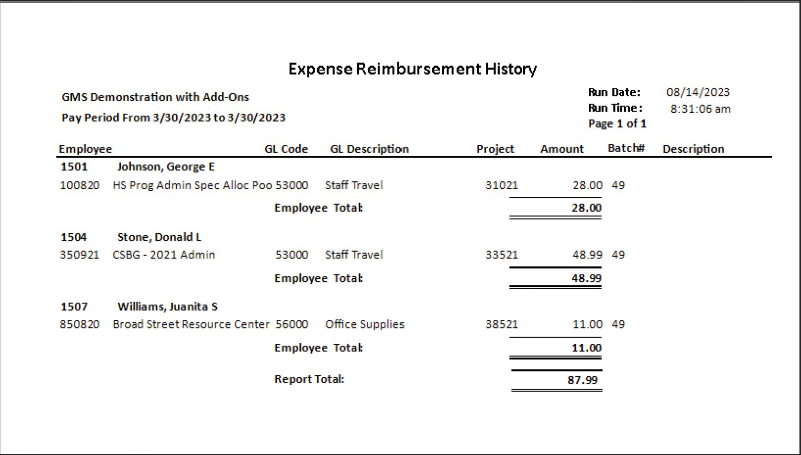Image resolution: width=801 pixels, height=455 pixels.
Task: Select project number 31021
Action: [502, 185]
